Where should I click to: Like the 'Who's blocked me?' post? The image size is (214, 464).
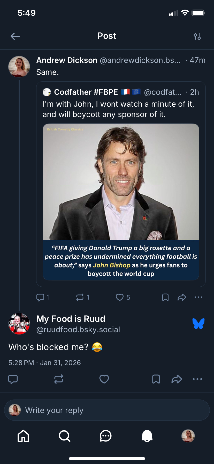click(104, 379)
